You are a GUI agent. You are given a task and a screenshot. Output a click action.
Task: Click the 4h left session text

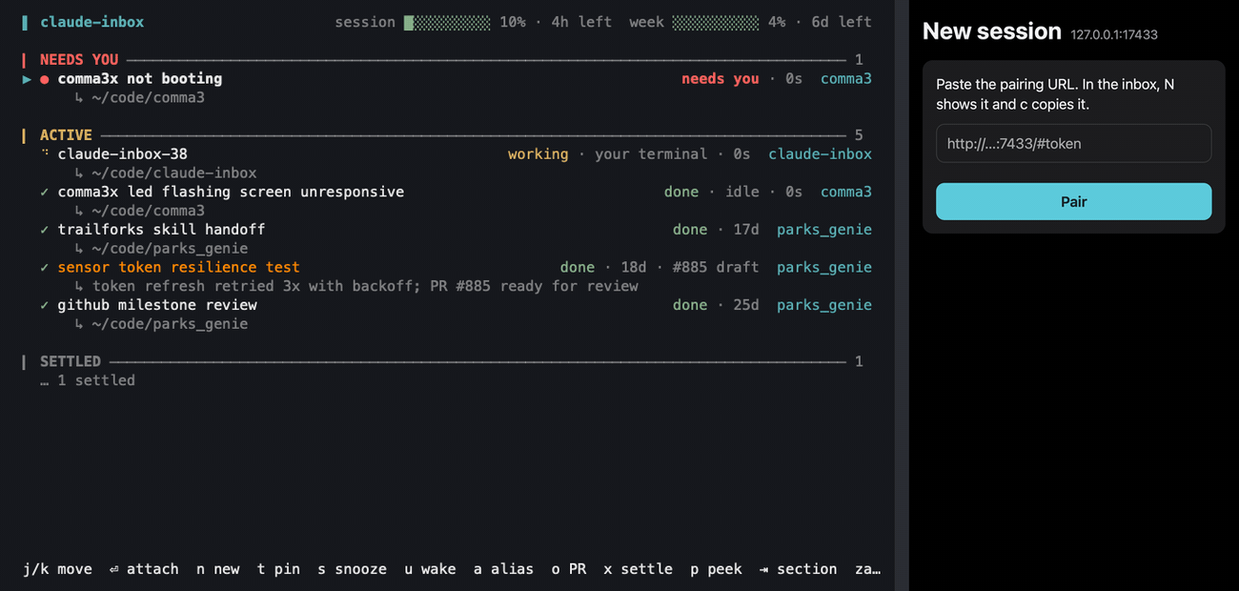point(581,22)
